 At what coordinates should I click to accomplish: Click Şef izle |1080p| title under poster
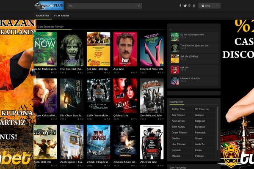[97, 69]
